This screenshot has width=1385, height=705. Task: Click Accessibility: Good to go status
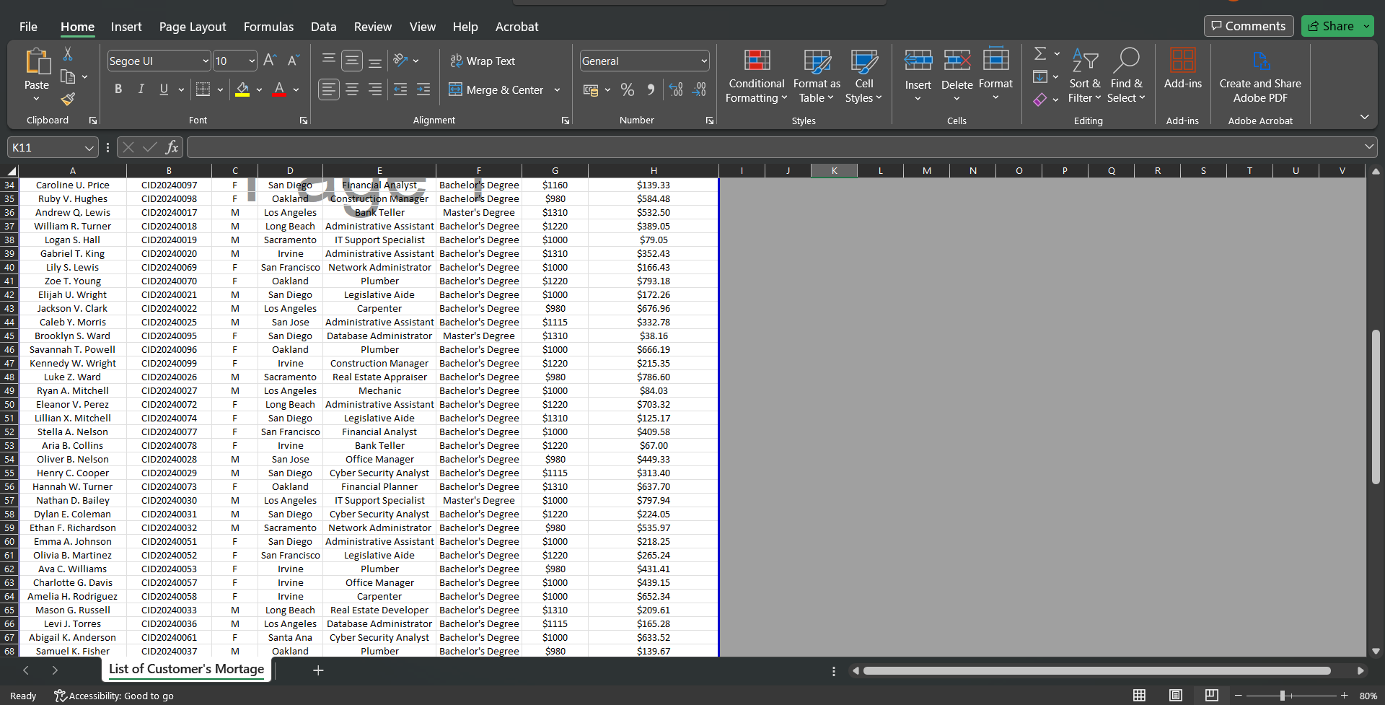pos(114,696)
